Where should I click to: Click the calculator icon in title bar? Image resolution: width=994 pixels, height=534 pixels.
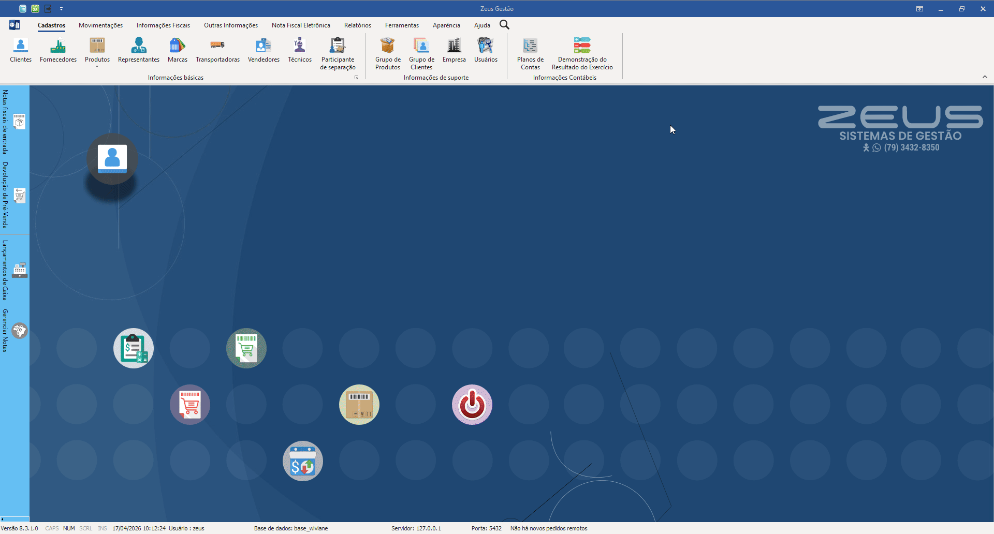coord(23,9)
